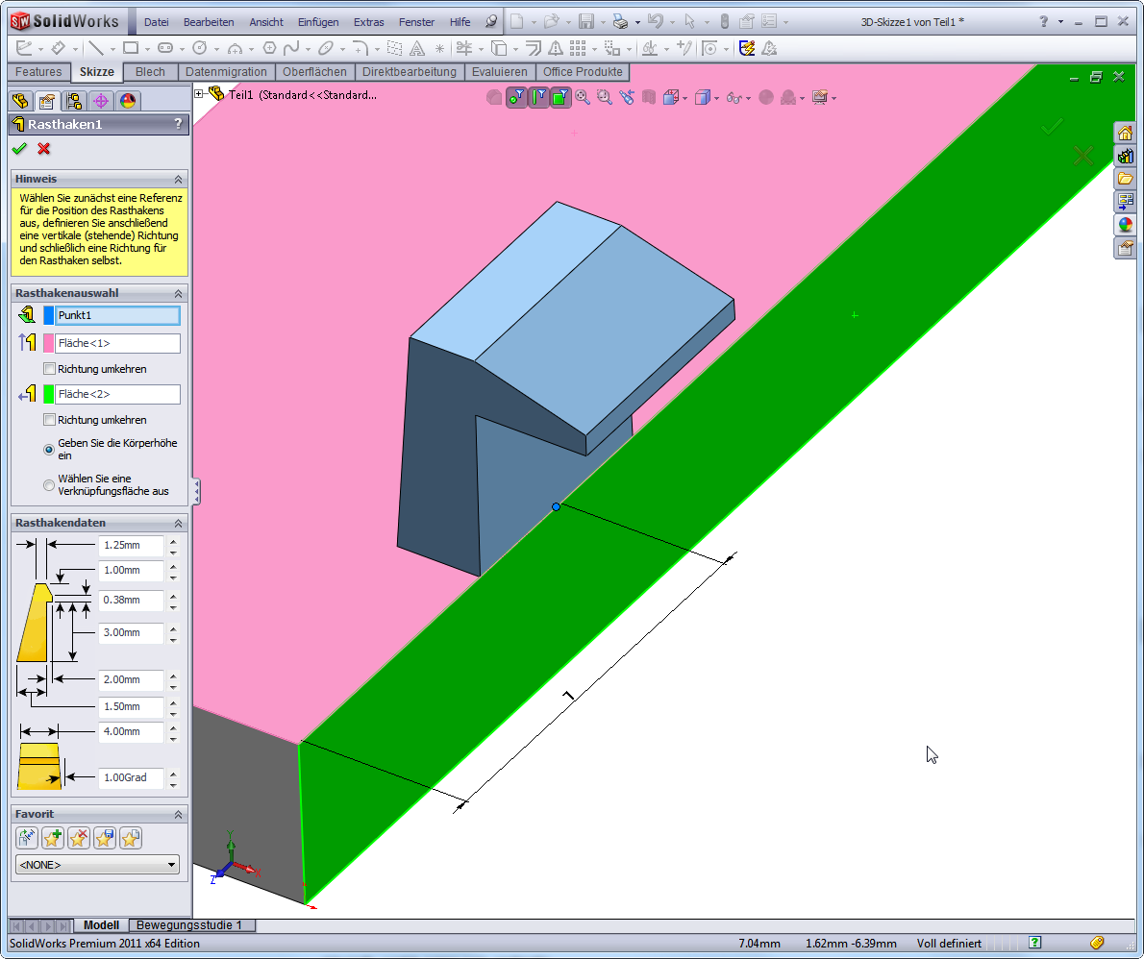Click the Add Favorite star icon
This screenshot has width=1144, height=959.
tap(53, 838)
